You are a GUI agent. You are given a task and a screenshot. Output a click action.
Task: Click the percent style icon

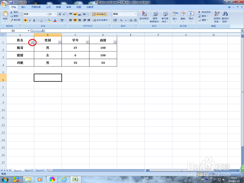pos(121,20)
